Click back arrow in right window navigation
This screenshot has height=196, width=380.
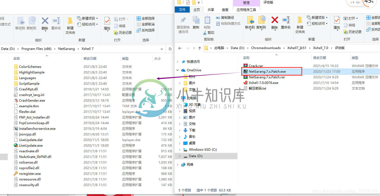click(x=180, y=48)
